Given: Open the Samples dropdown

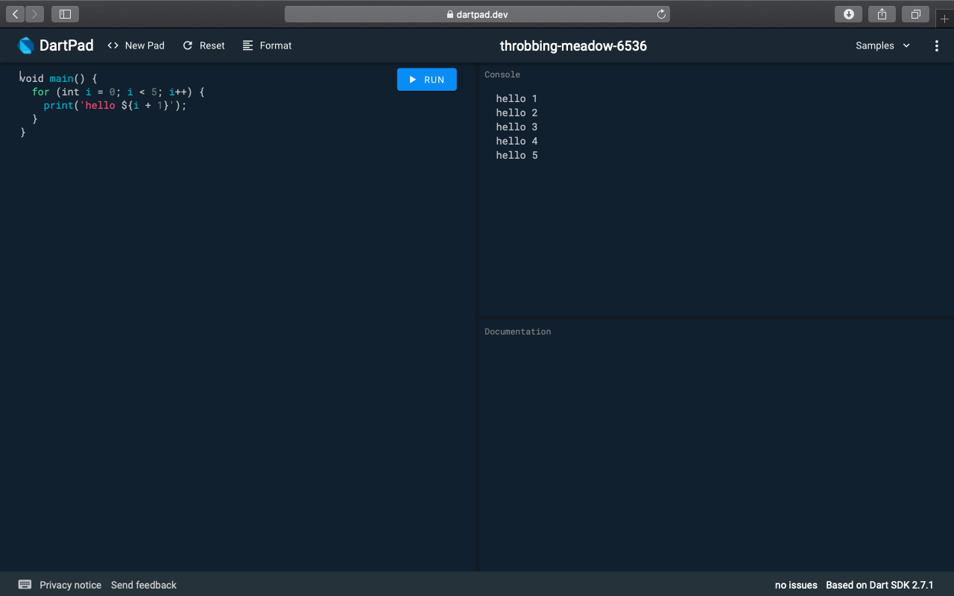Looking at the screenshot, I should tap(883, 45).
